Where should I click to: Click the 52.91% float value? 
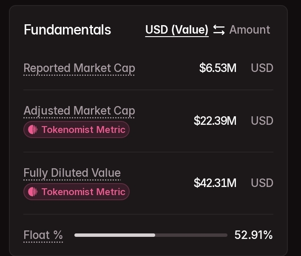coord(253,235)
